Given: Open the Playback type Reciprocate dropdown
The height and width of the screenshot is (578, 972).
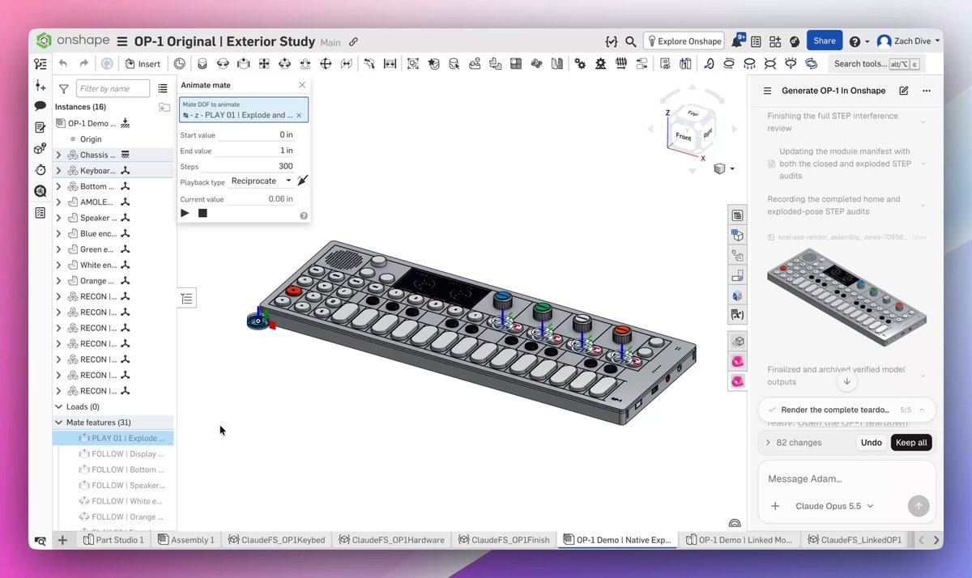Looking at the screenshot, I should (x=261, y=181).
